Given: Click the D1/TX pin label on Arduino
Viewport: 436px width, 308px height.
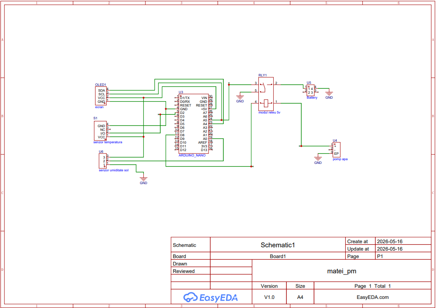Looking at the screenshot, I should coord(185,98).
